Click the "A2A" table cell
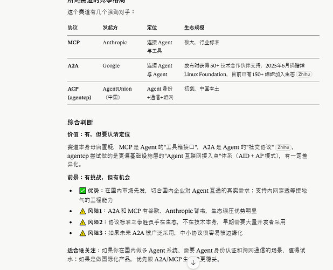This screenshot has width=333, height=270. click(x=73, y=66)
